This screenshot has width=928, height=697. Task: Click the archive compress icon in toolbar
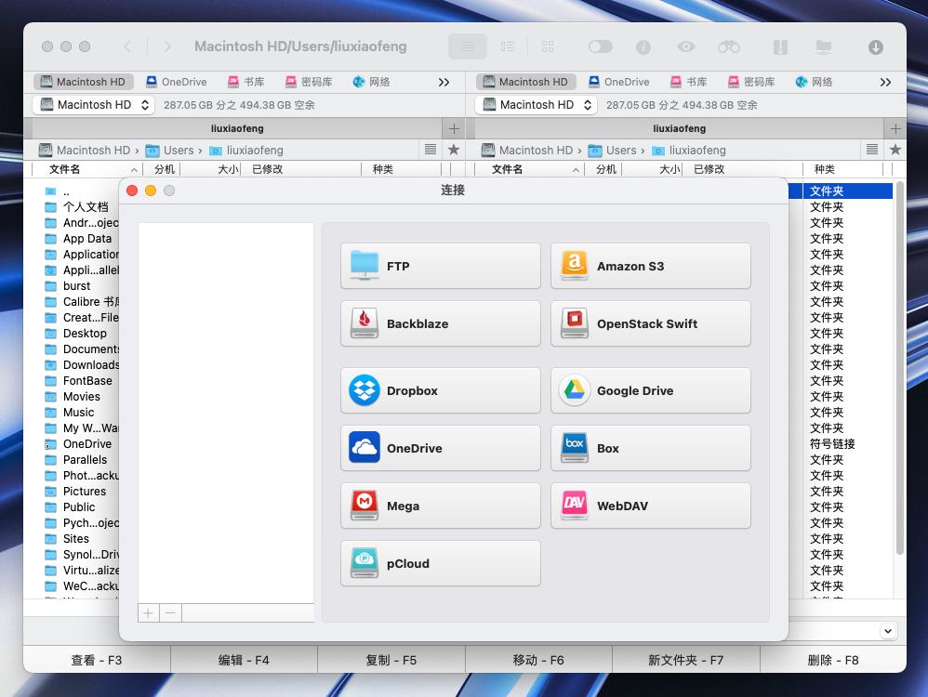coord(781,46)
